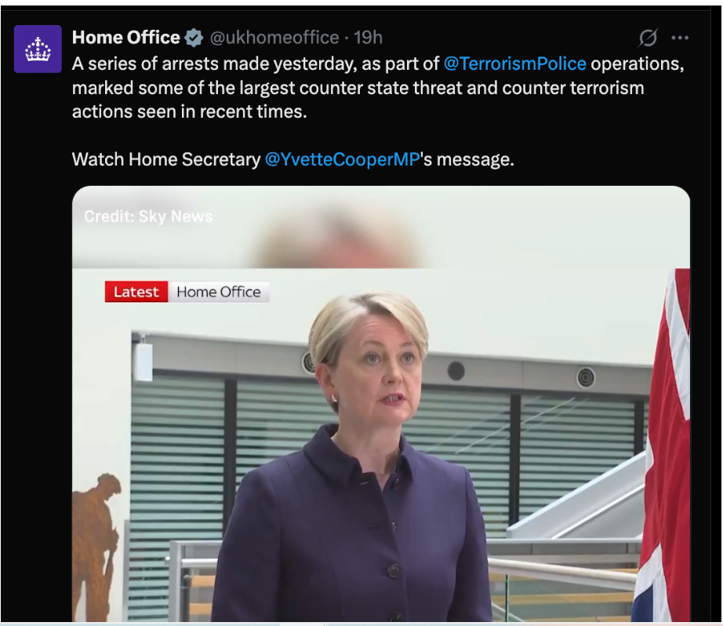This screenshot has width=723, height=626.
Task: Open the three-dot more options menu
Action: (680, 38)
